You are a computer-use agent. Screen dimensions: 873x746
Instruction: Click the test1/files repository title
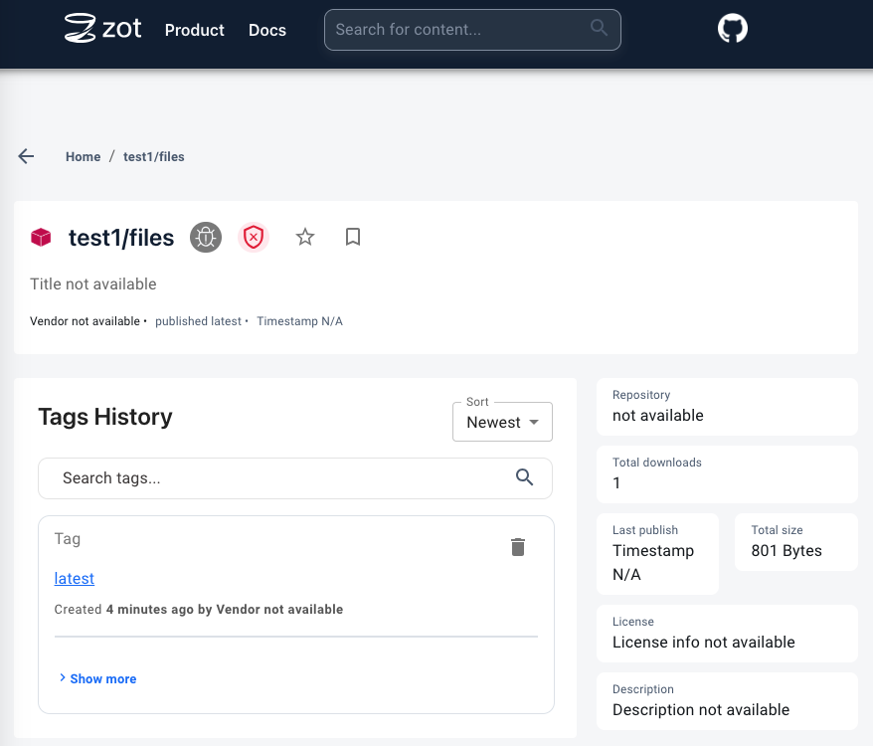point(121,238)
